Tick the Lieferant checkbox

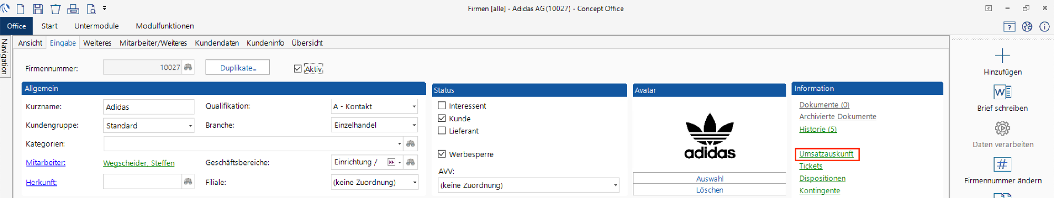[442, 131]
